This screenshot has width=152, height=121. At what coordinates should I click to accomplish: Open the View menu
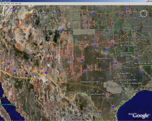[9, 3]
